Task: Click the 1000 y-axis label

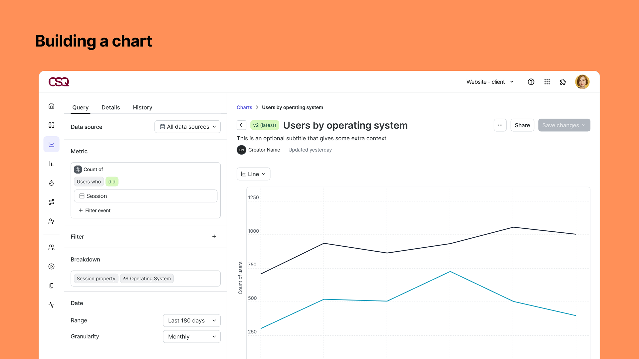Action: point(253,231)
